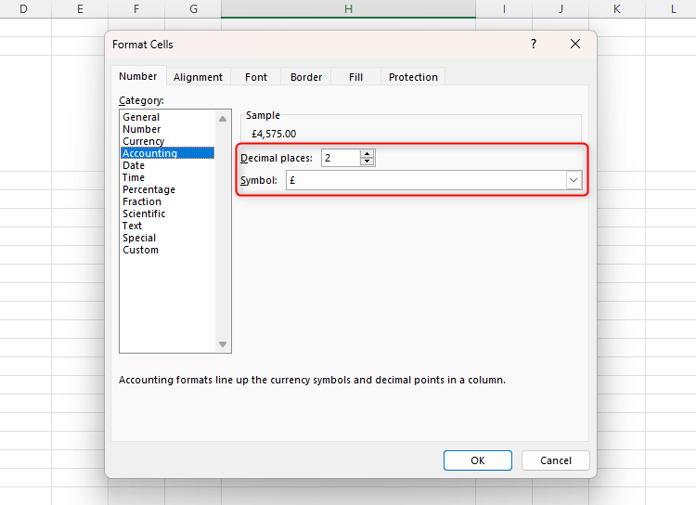Select column H header
This screenshot has height=505, width=696.
point(348,8)
